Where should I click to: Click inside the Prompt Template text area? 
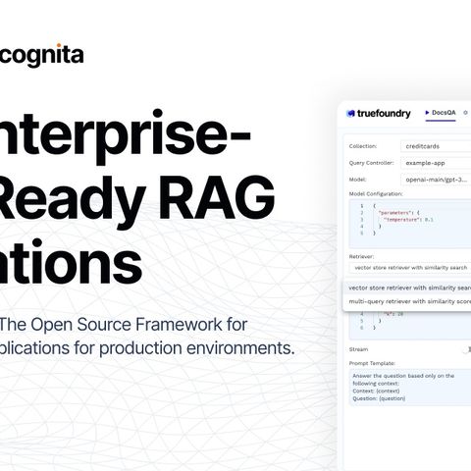(x=410, y=388)
